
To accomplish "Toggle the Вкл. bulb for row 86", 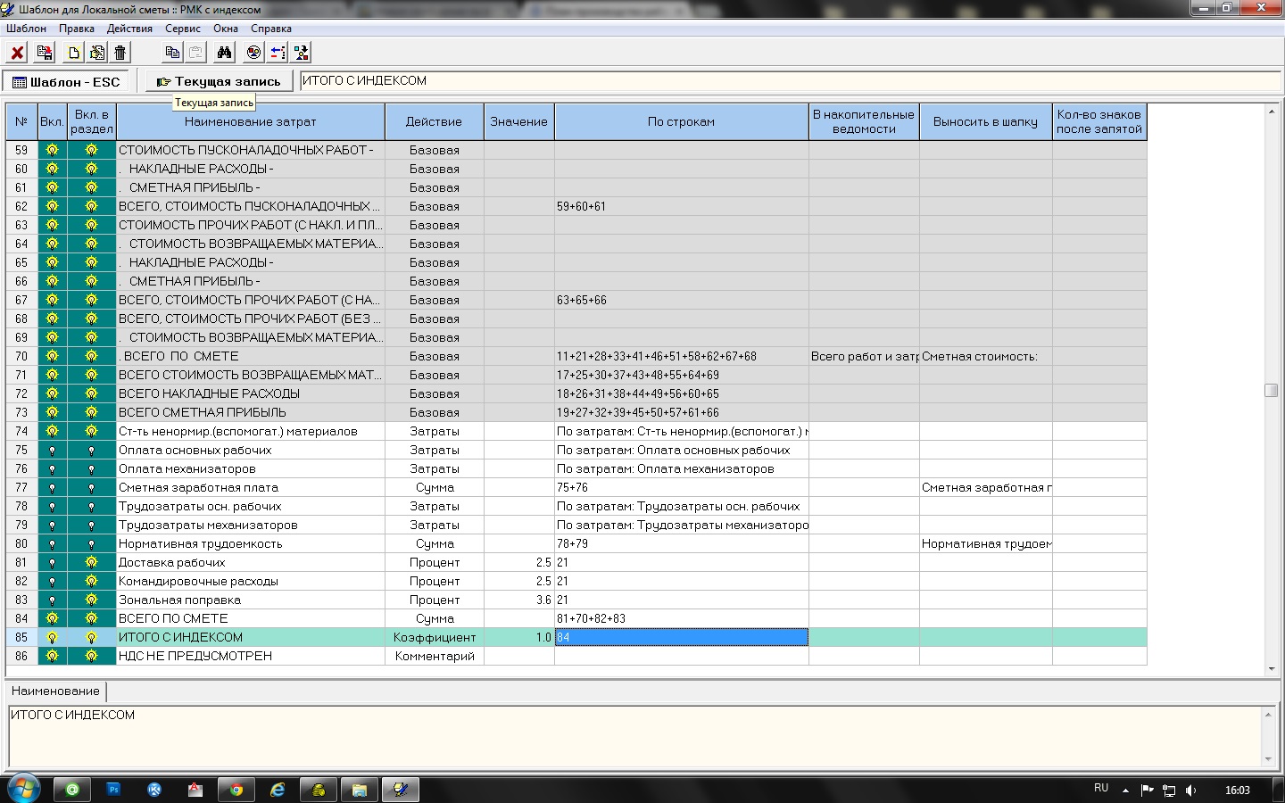I will pos(52,657).
